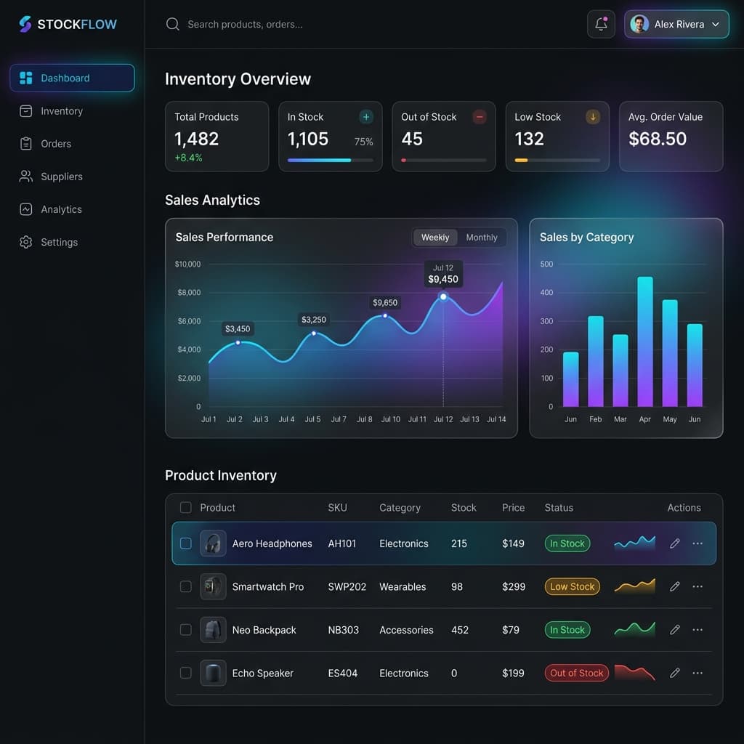Viewport: 744px width, 744px height.
Task: Open the notifications bell
Action: coord(601,24)
